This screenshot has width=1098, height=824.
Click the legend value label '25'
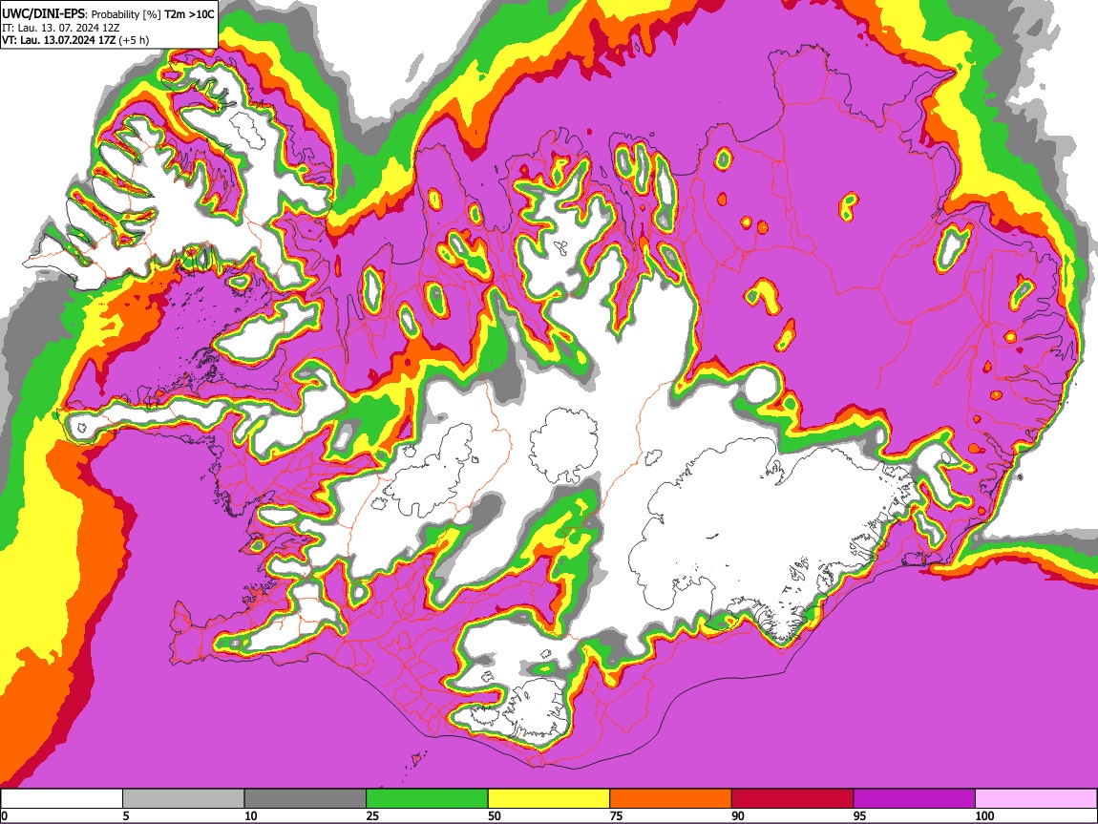372,815
